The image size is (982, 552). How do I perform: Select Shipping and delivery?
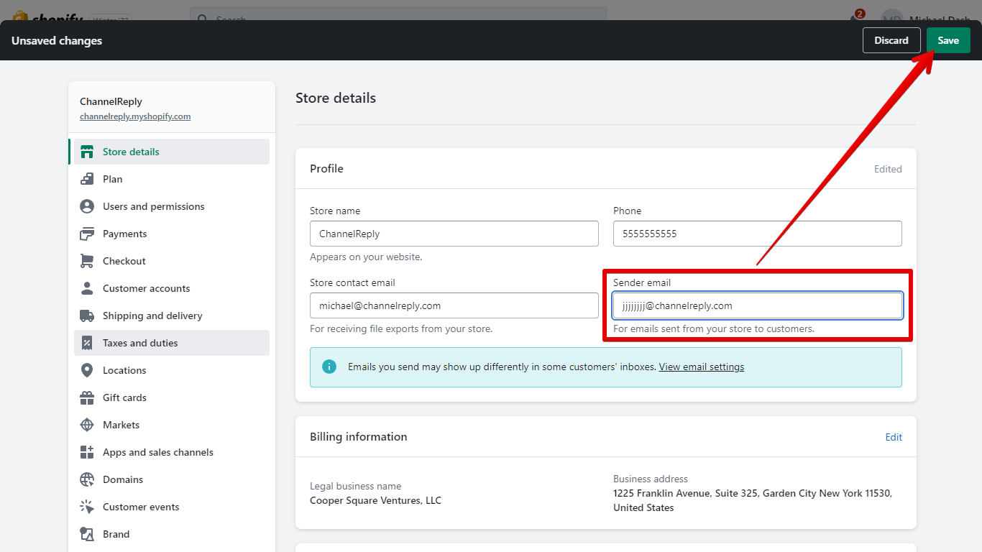(x=172, y=316)
